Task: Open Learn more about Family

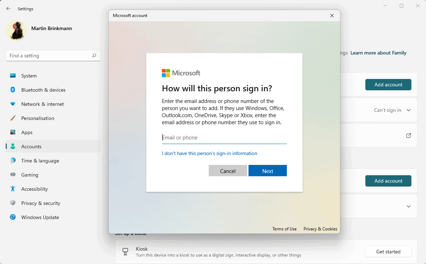Action: [x=378, y=53]
